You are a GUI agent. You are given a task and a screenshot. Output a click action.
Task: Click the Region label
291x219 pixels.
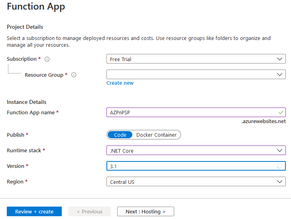click(x=15, y=181)
